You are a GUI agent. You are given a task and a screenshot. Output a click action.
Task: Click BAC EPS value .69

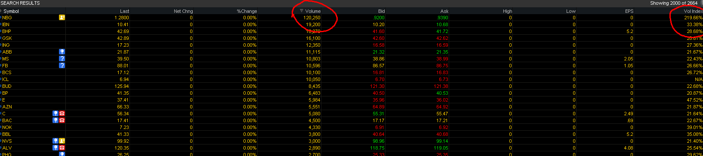tap(630, 120)
